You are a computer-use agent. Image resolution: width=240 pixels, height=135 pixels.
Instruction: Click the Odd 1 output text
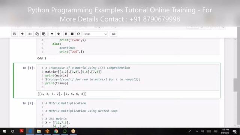coord(42,58)
